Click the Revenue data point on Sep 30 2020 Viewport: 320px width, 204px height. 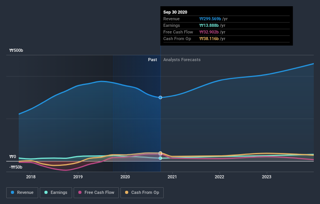coord(161,97)
